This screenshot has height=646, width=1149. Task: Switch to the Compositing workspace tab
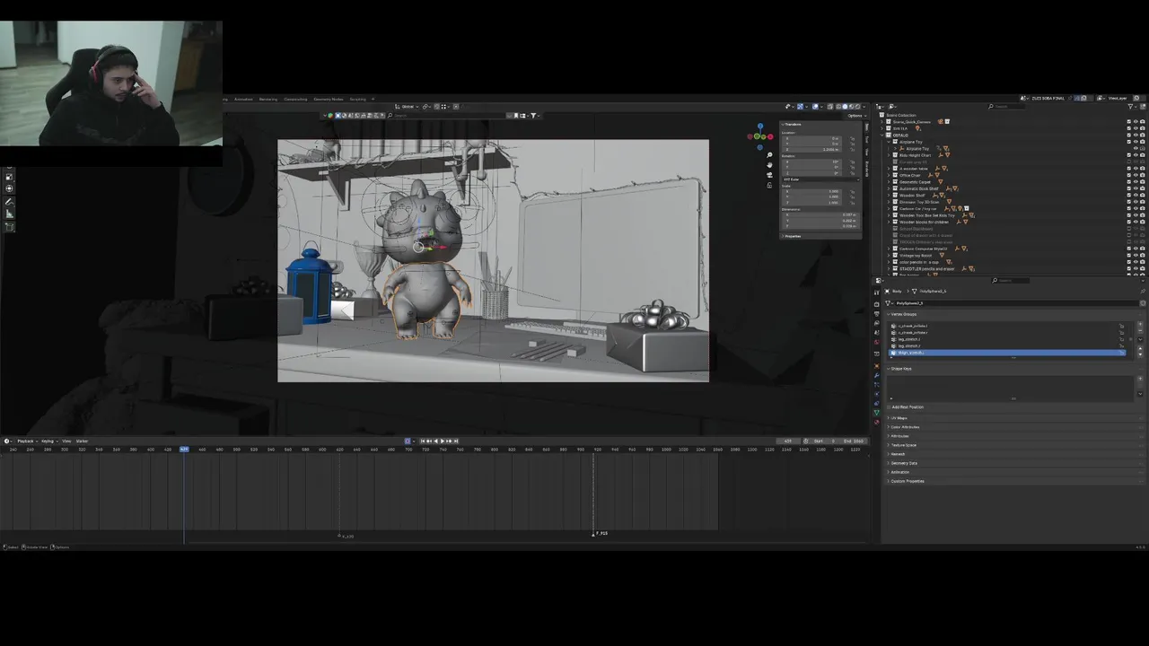295,99
